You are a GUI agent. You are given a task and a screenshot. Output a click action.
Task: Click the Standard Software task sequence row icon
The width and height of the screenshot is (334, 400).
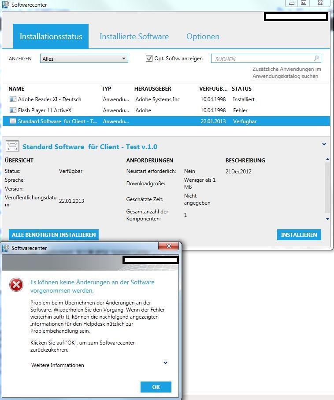click(12, 121)
